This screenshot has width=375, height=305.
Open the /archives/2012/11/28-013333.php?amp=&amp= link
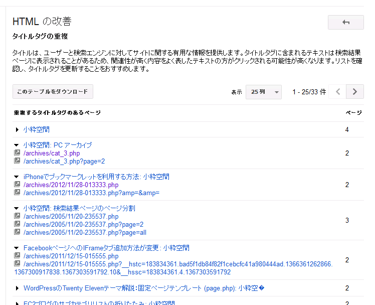91,193
